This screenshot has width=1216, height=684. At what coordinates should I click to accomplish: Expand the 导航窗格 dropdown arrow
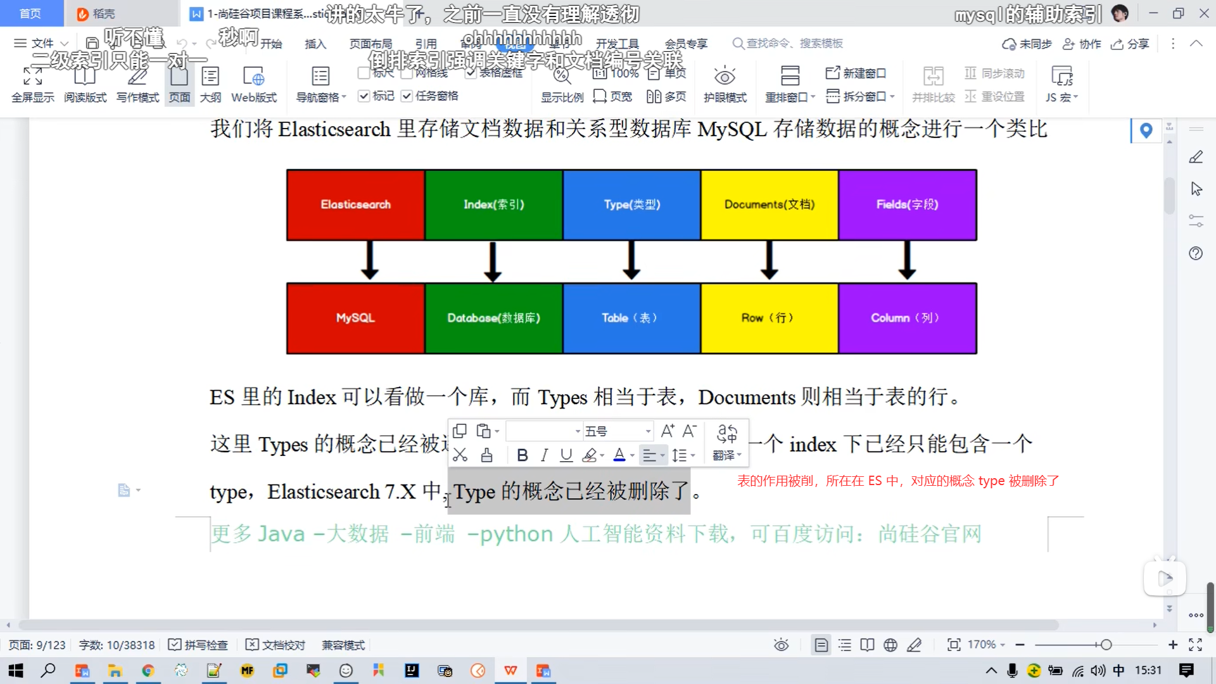pos(344,98)
